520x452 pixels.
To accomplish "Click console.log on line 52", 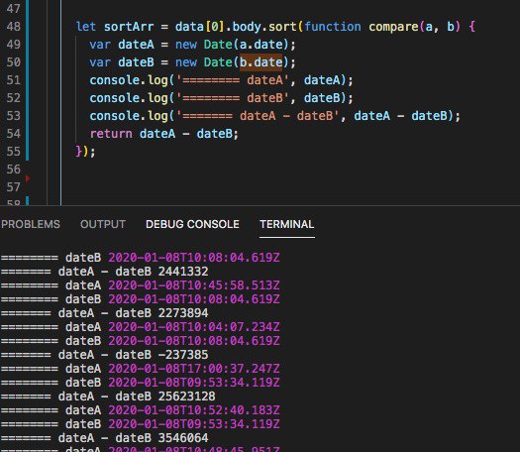I will [129, 98].
